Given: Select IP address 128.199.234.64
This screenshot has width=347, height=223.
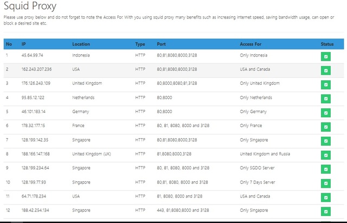Looking at the screenshot, I should pyautogui.click(x=35, y=168).
